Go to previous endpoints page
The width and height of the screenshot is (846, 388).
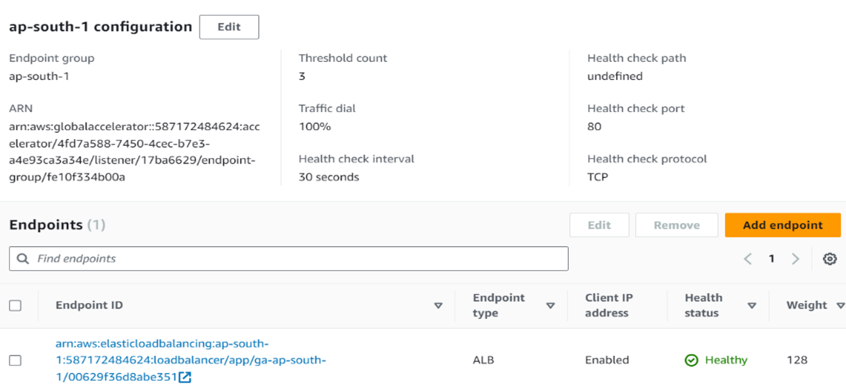click(x=748, y=259)
